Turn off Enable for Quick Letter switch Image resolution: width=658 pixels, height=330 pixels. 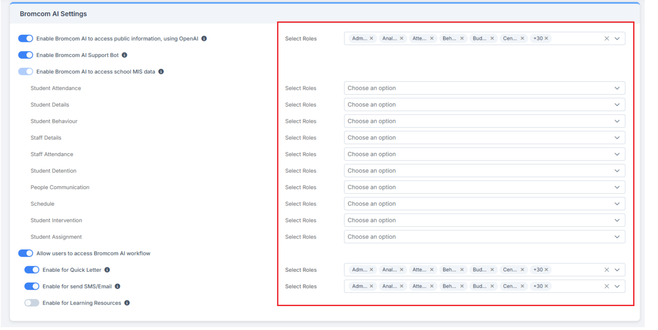(32, 270)
